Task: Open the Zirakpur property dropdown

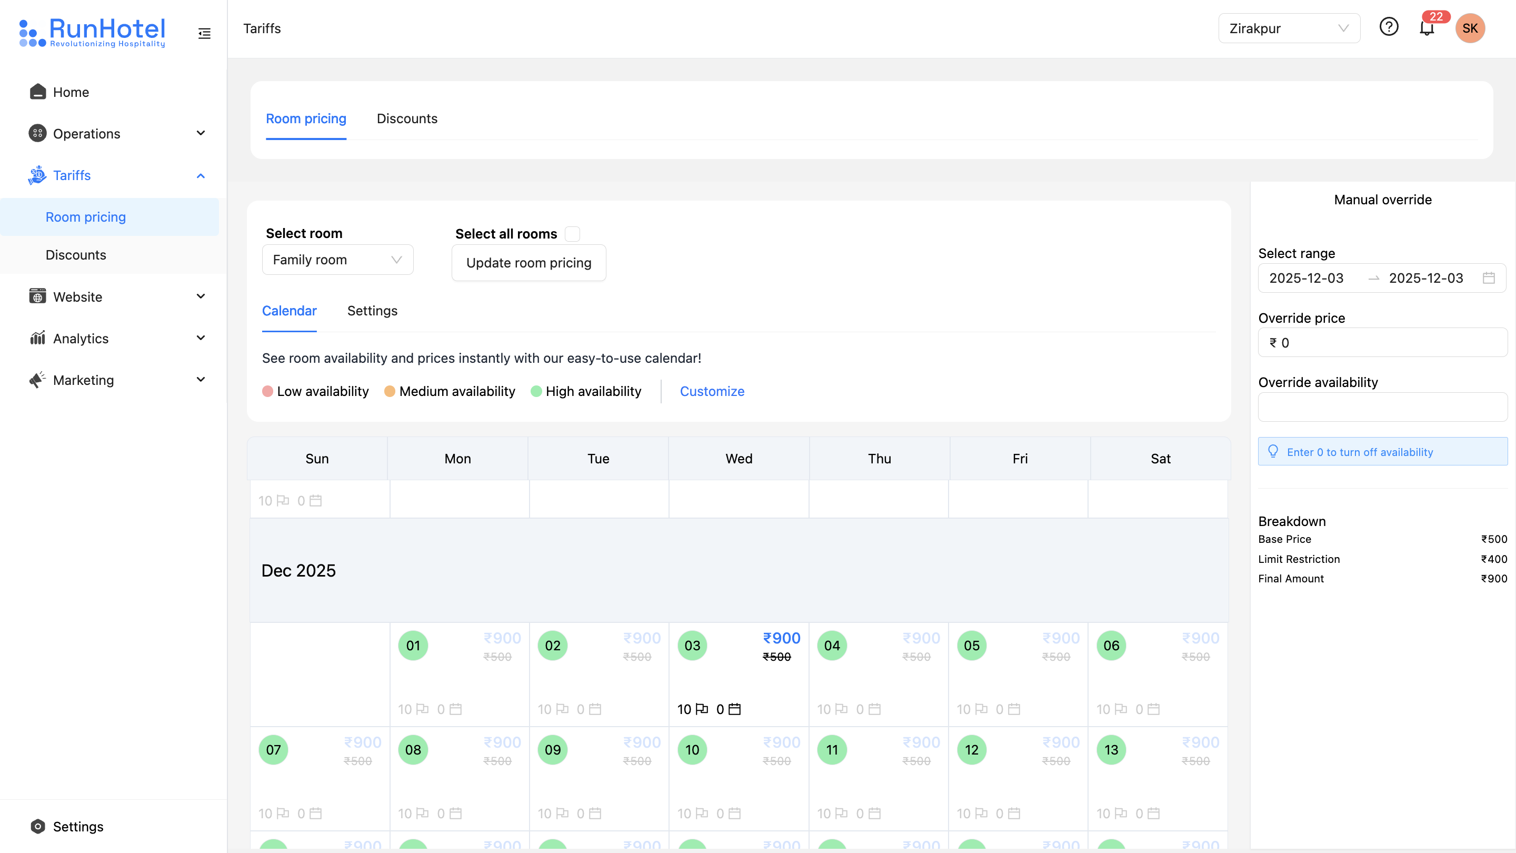Action: tap(1289, 28)
